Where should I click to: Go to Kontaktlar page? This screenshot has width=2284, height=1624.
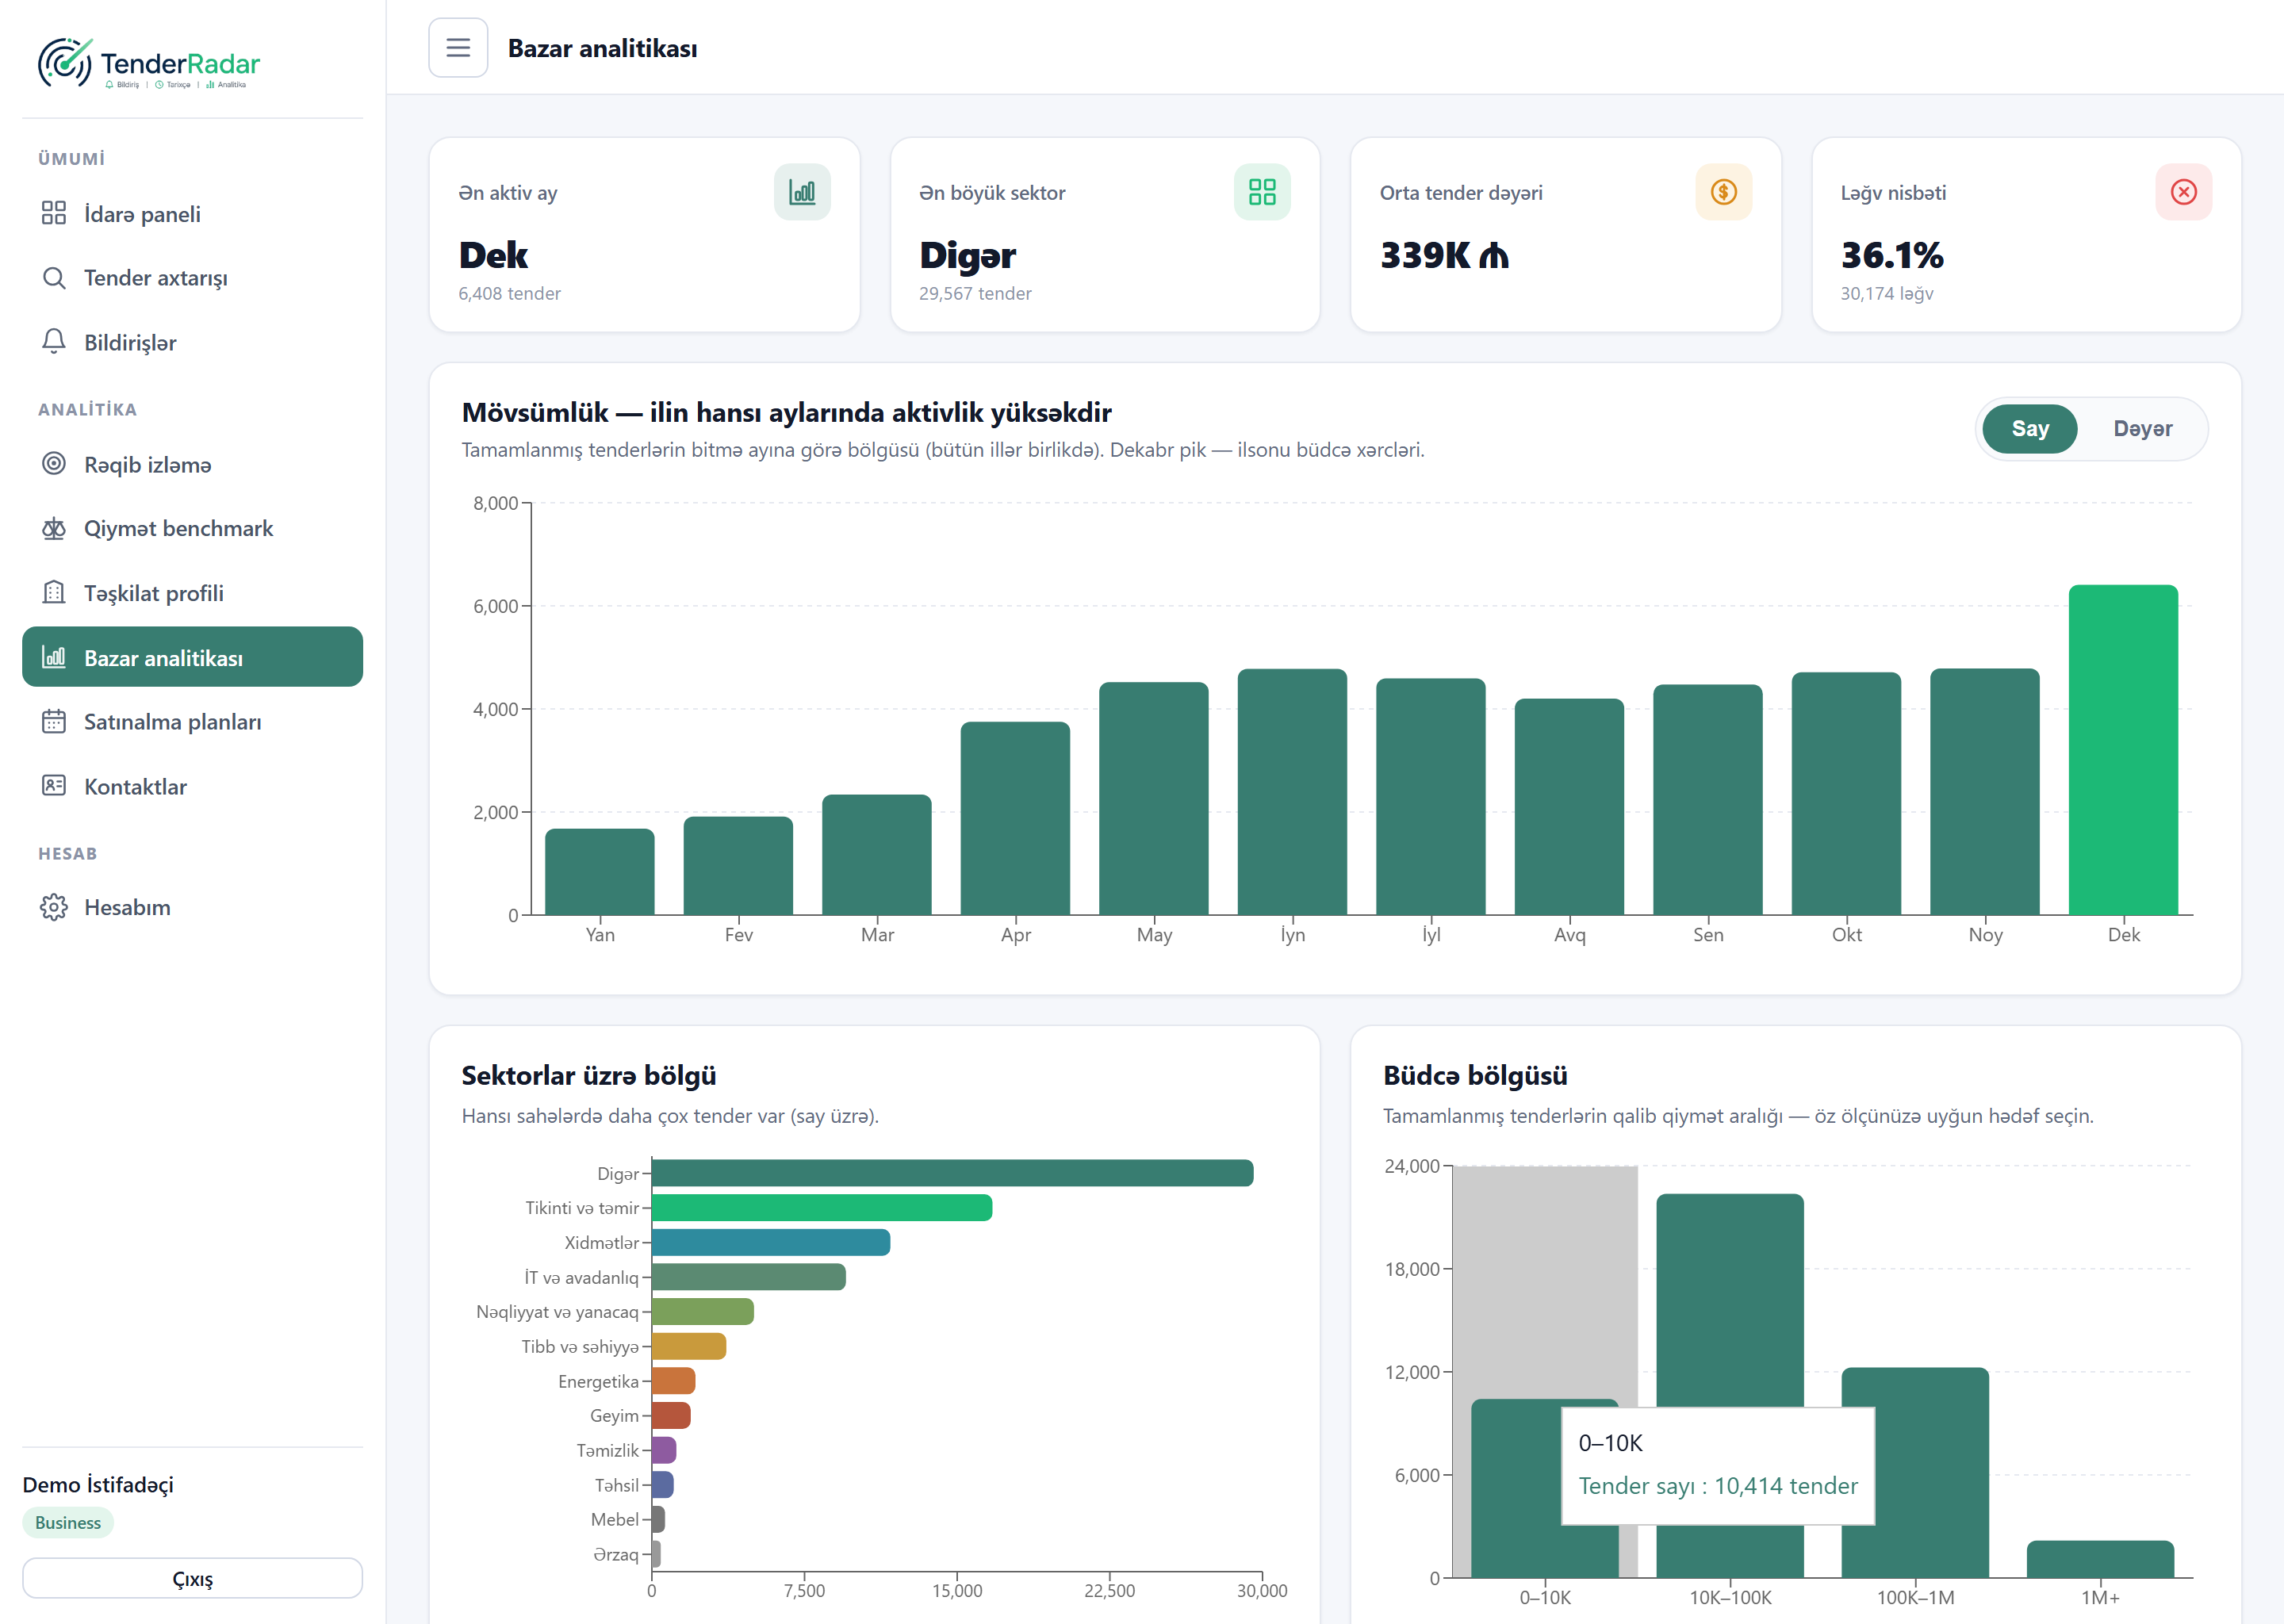[x=192, y=787]
